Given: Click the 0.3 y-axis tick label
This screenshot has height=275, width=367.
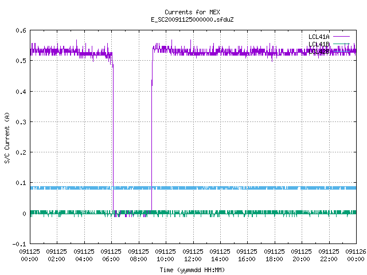Looking at the screenshot, I should tap(21, 122).
